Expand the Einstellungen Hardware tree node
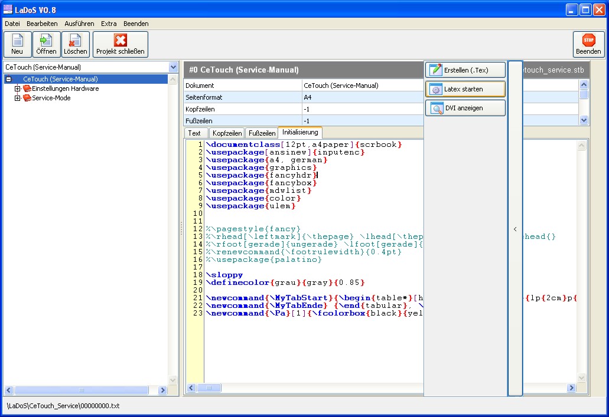The image size is (609, 417). point(18,88)
